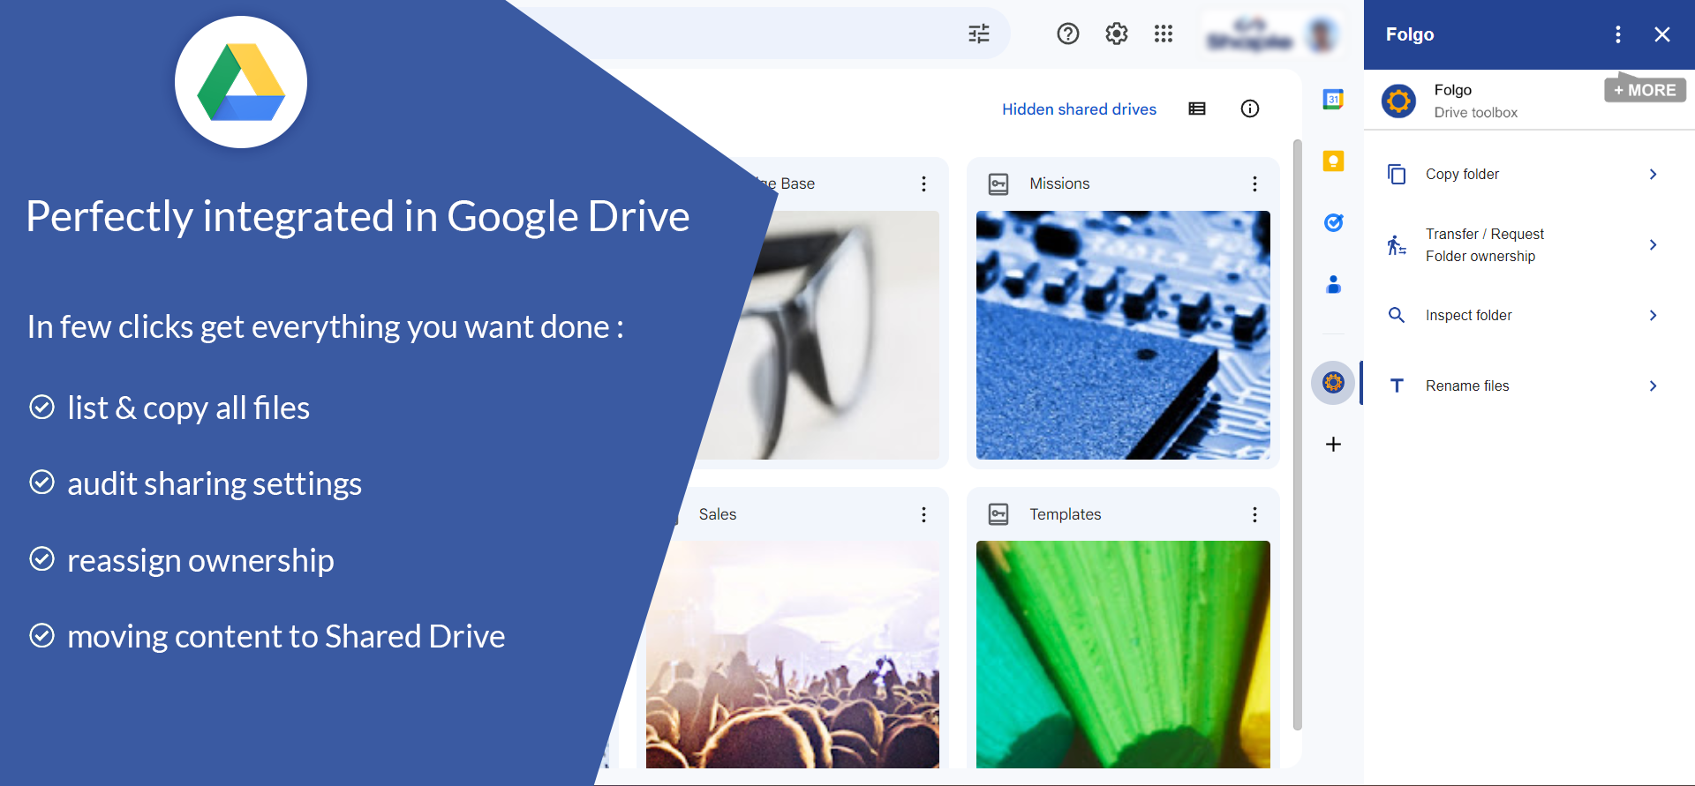Open the help question mark icon
Image resolution: width=1695 pixels, height=786 pixels.
pos(1067,34)
